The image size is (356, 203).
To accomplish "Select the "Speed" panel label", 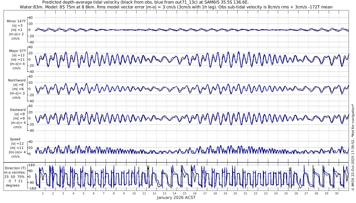I will point(15,139).
